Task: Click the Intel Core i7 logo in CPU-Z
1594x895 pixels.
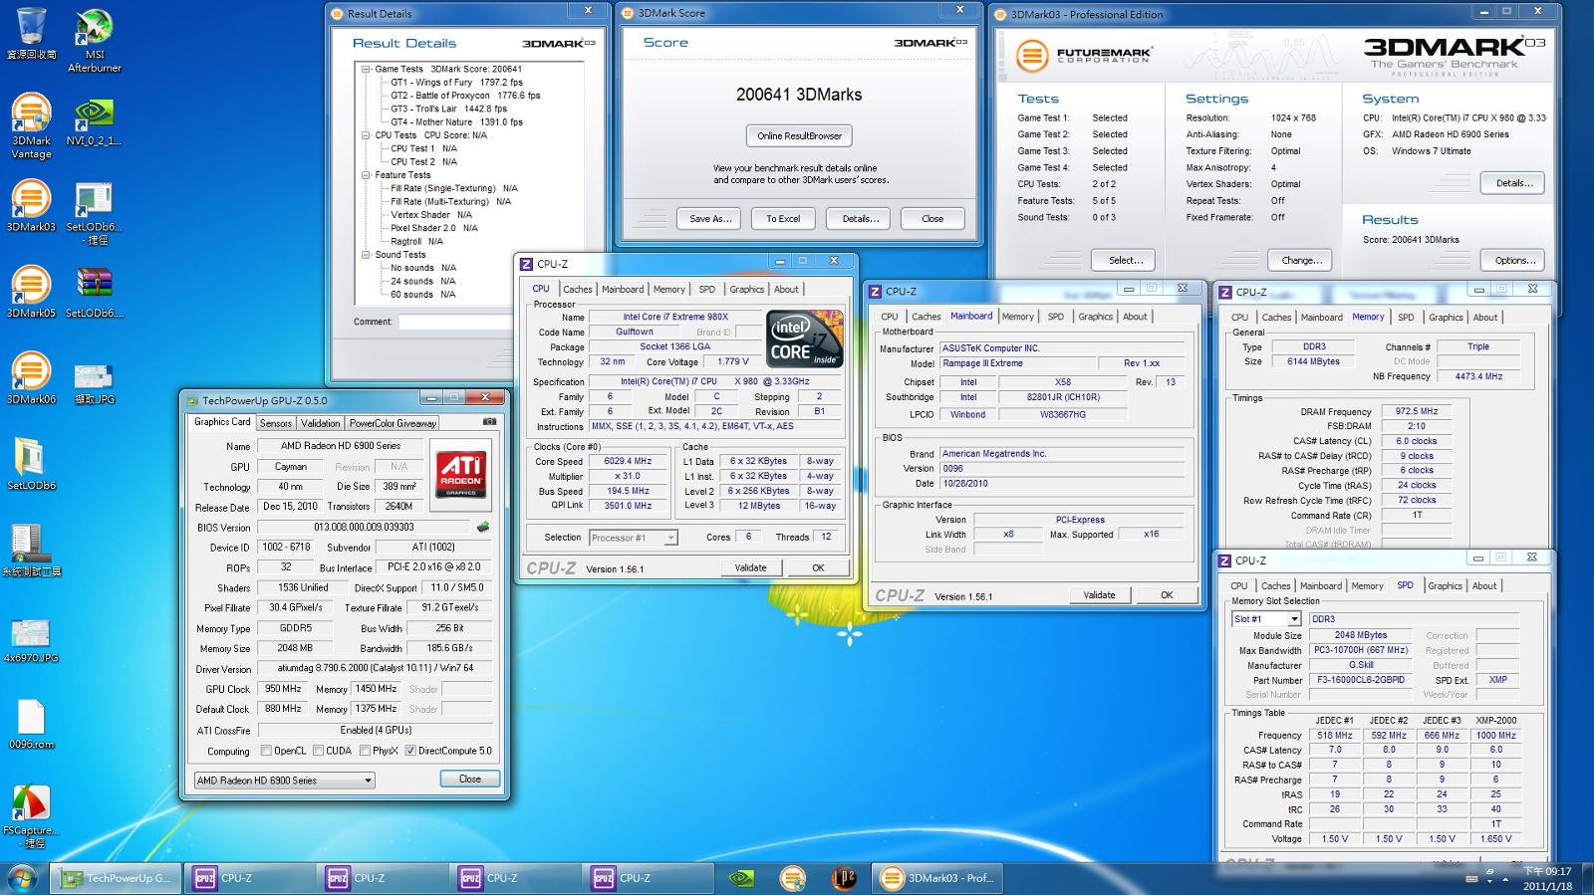Action: (805, 339)
